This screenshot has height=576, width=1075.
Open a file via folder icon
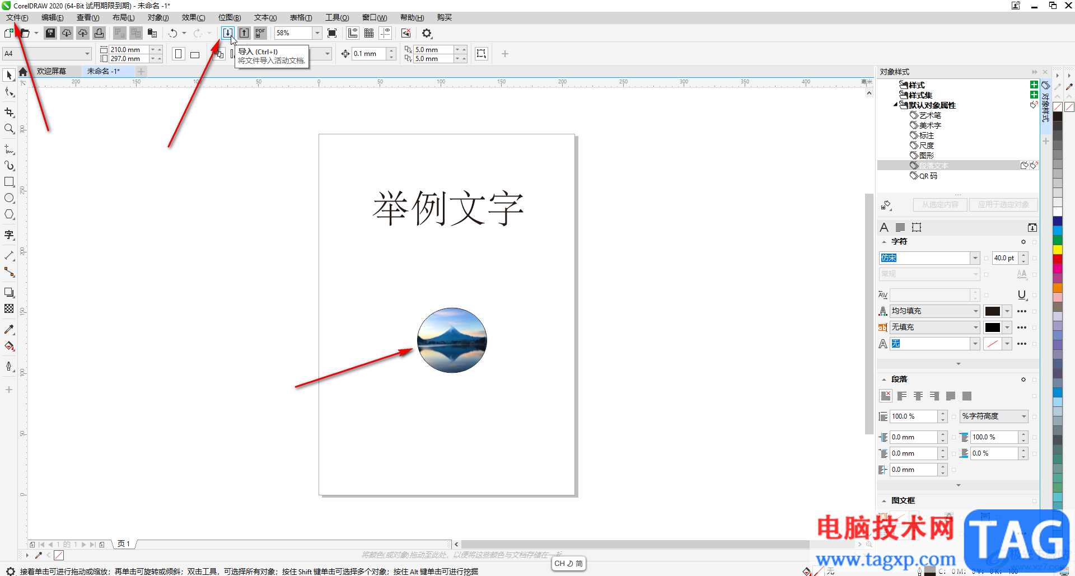tap(25, 33)
